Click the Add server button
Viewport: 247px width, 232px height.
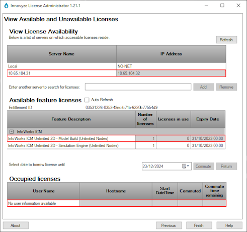click(204, 87)
